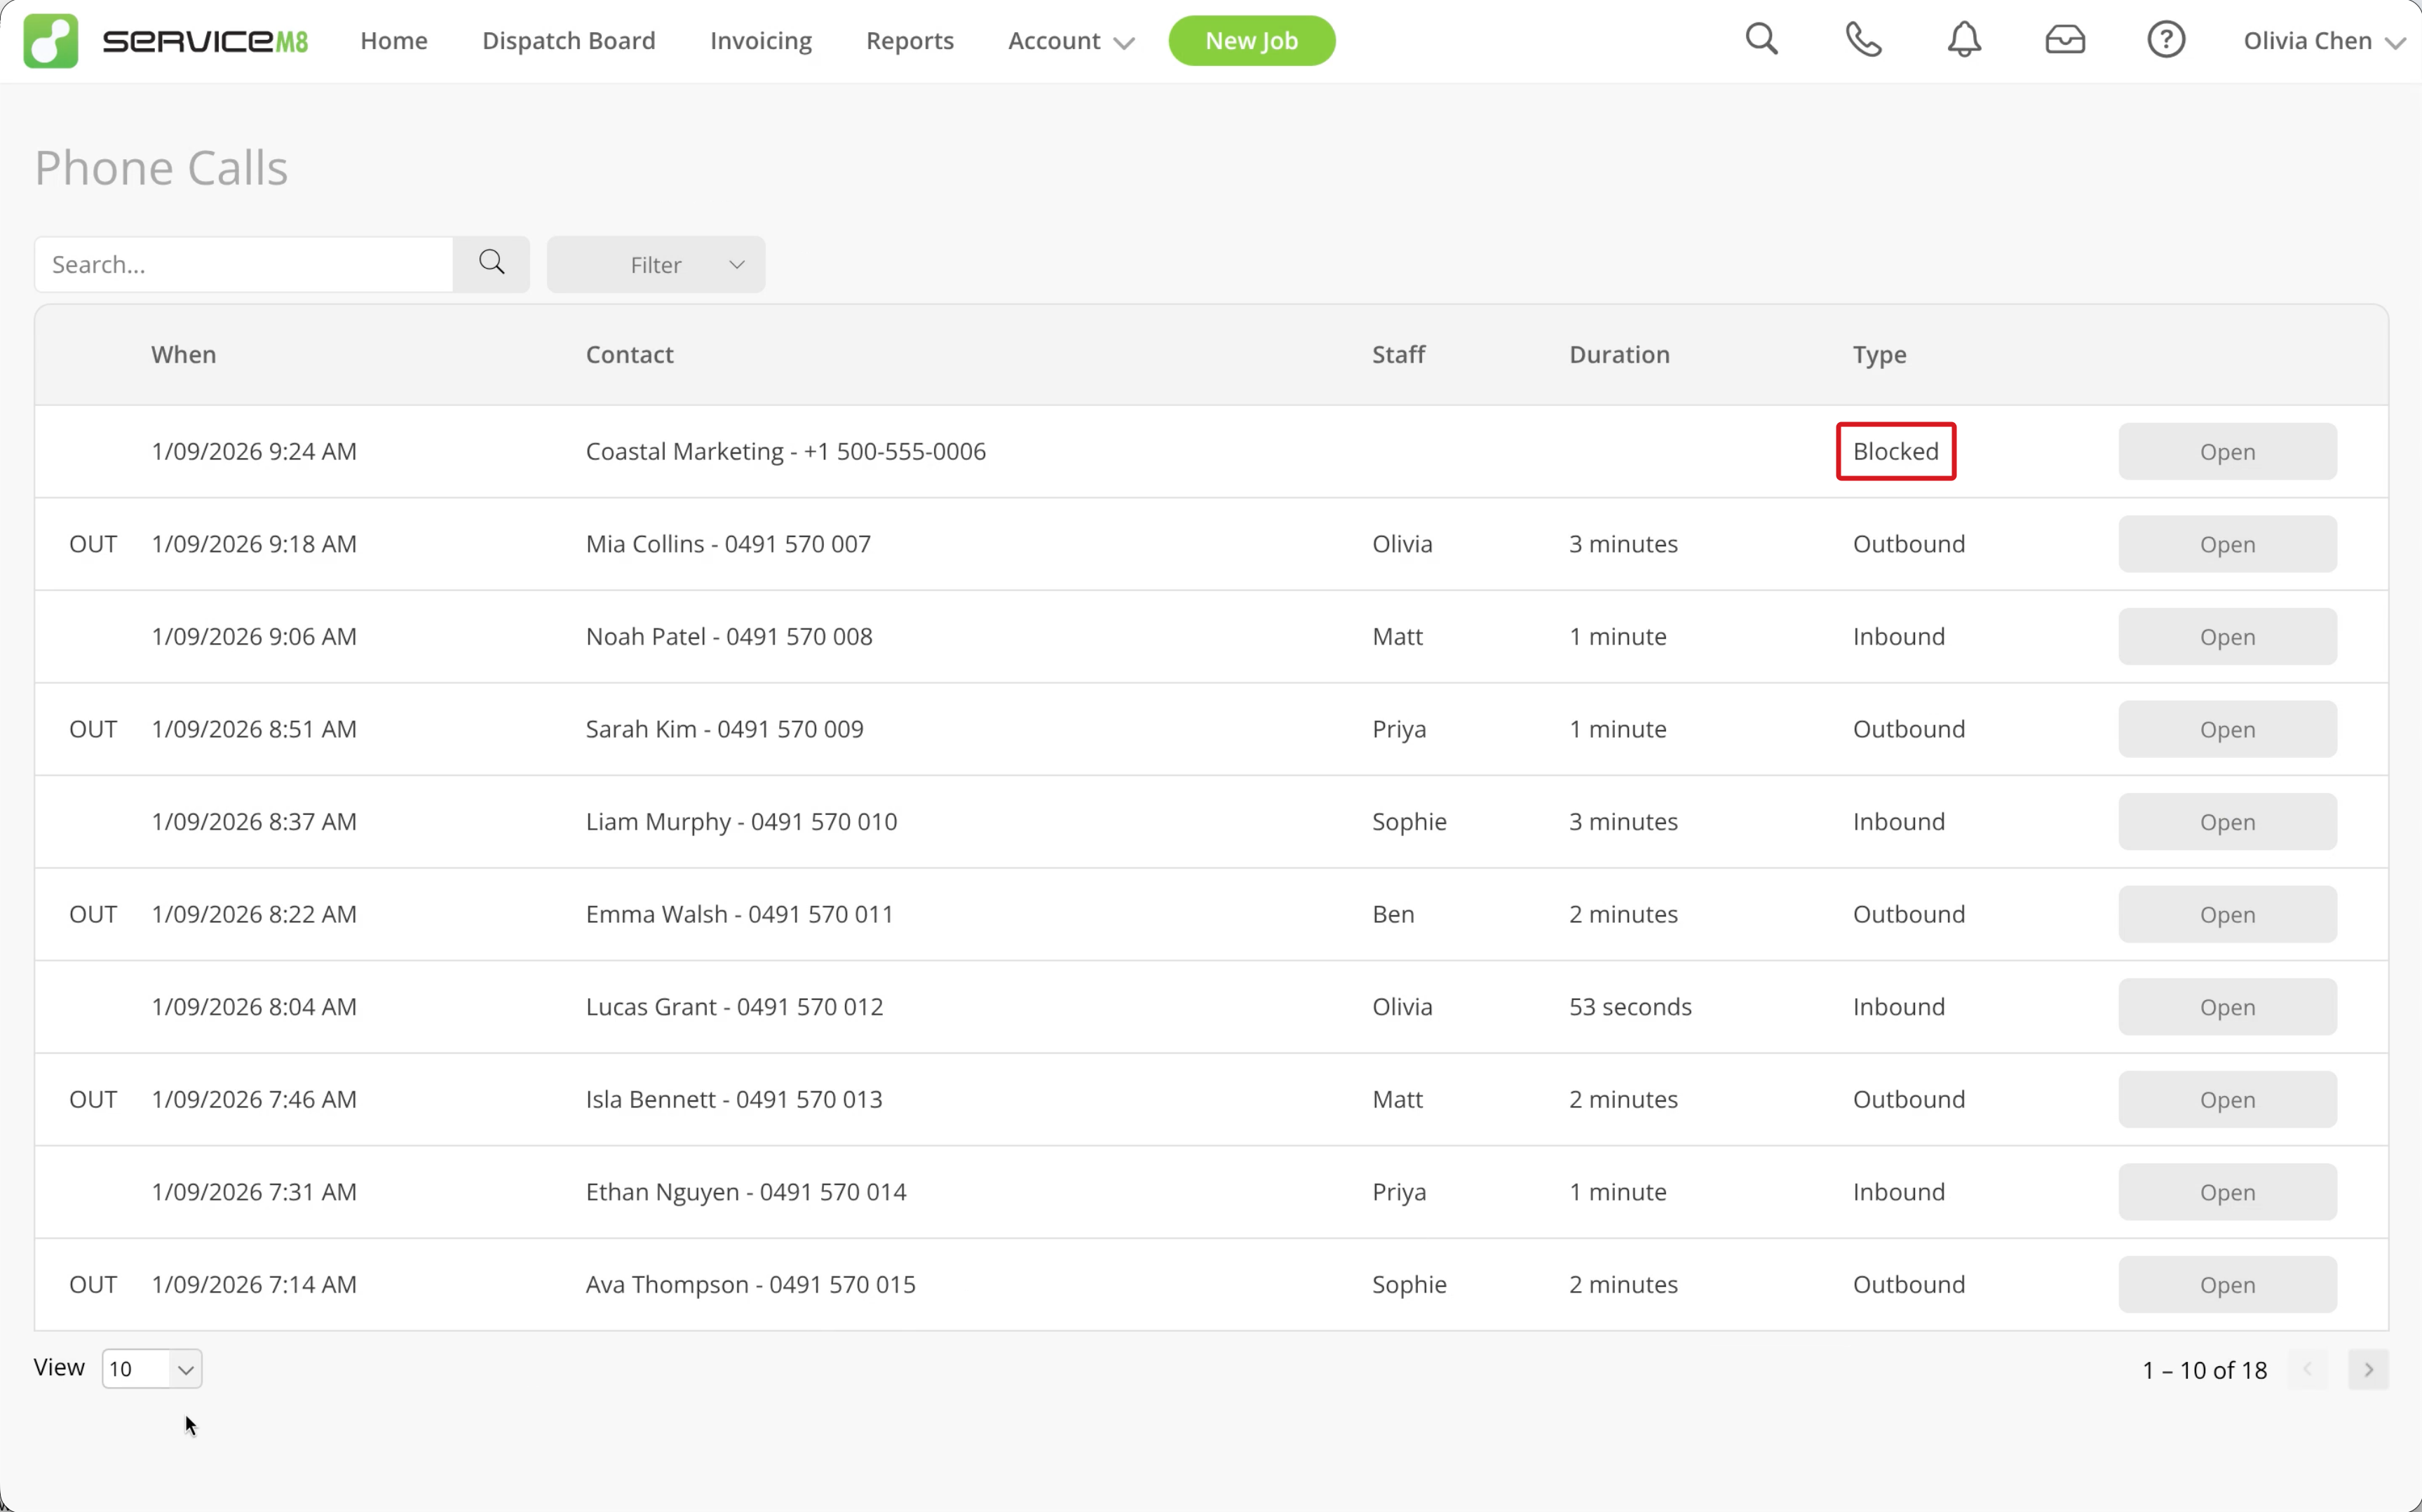Click the Staff column header
2422x1512 pixels.
click(1398, 354)
